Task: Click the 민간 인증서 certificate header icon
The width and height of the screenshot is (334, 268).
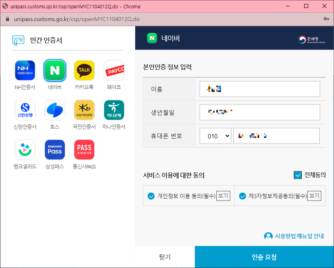Action: click(18, 40)
